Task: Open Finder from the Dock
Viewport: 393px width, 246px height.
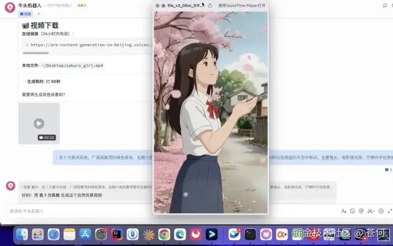Action: (22, 235)
